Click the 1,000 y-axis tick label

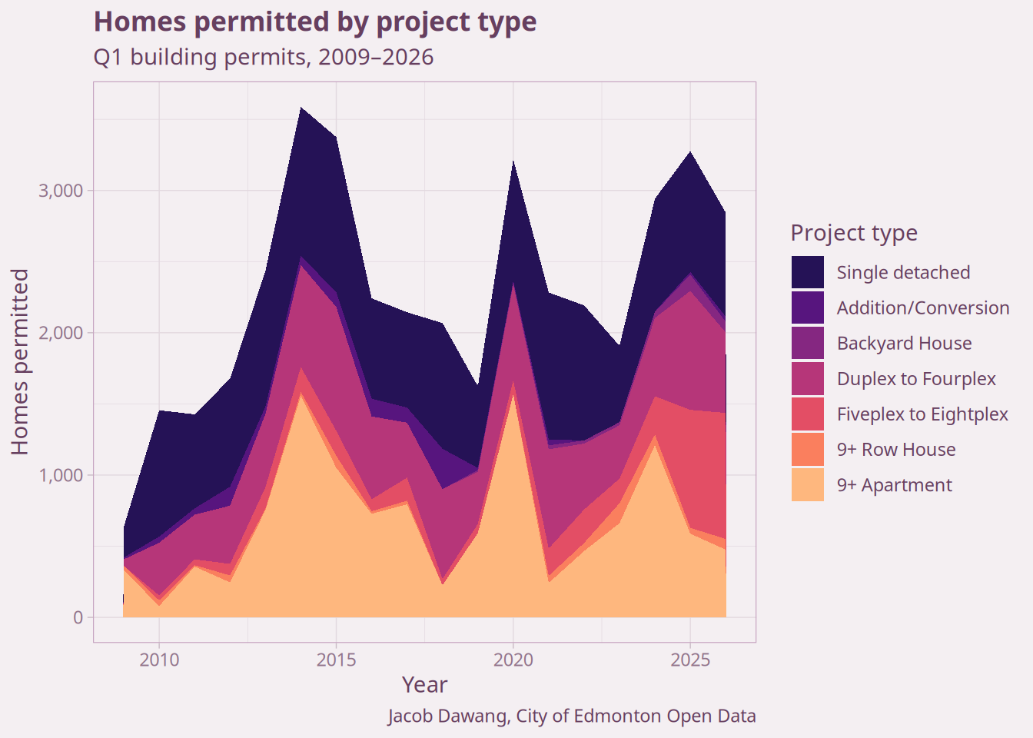click(61, 475)
